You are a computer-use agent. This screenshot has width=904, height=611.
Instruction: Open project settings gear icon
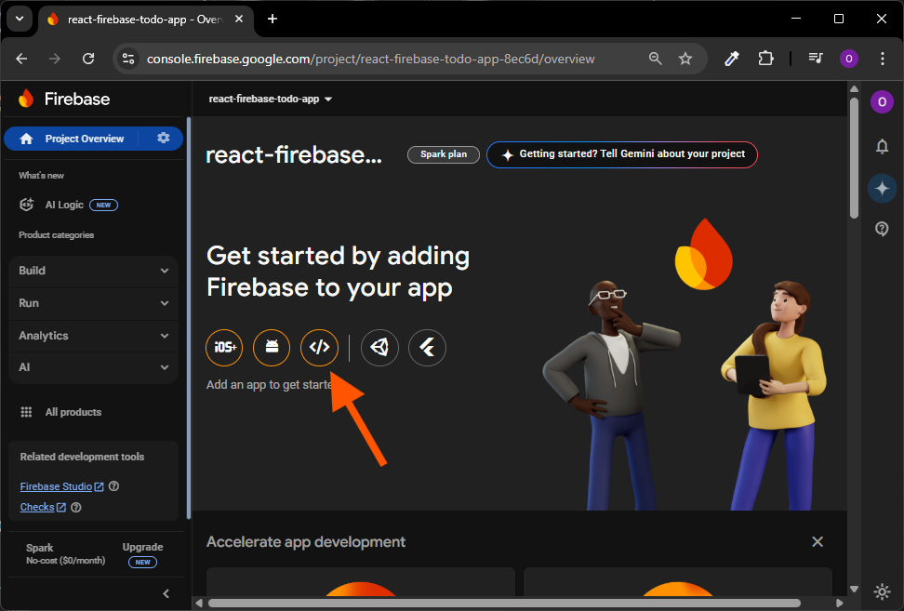[x=163, y=139]
